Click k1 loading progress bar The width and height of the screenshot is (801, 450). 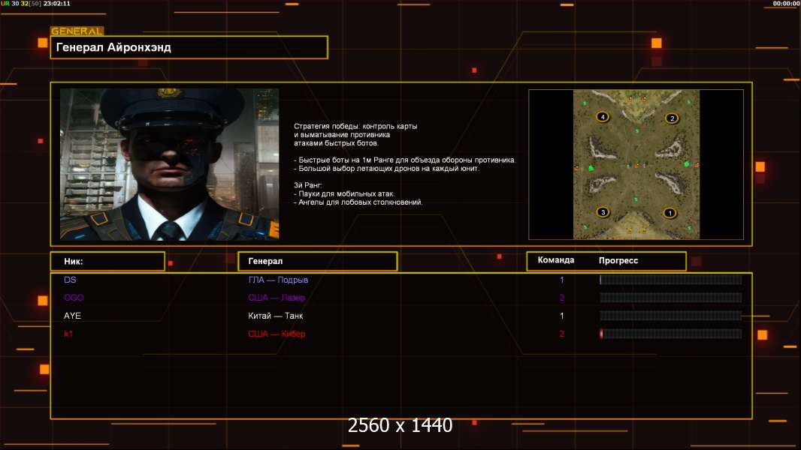point(671,334)
